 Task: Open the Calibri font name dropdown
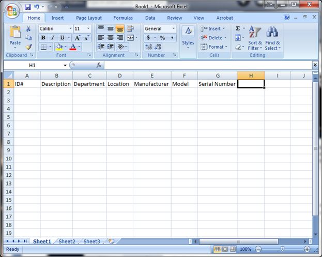70,28
